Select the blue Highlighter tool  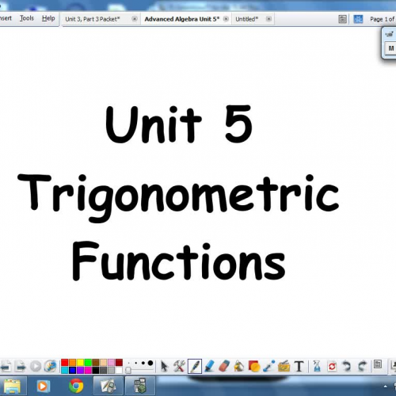(x=210, y=367)
